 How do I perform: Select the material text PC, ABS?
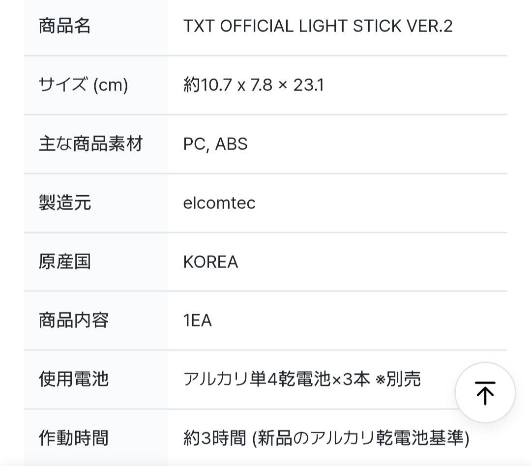click(x=215, y=144)
